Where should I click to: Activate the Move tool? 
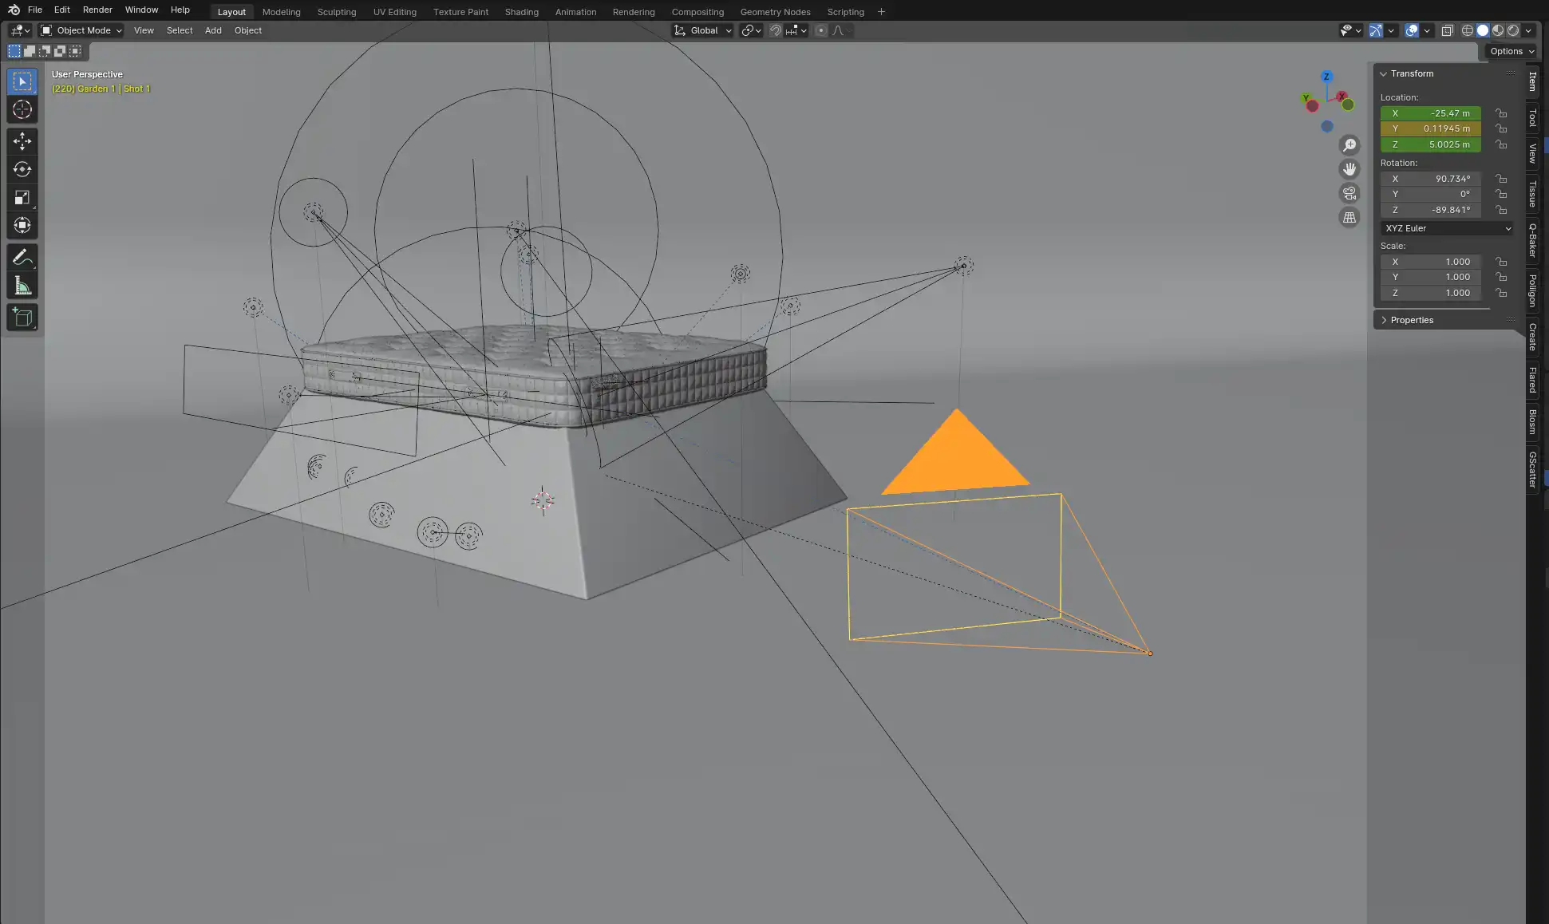click(22, 141)
